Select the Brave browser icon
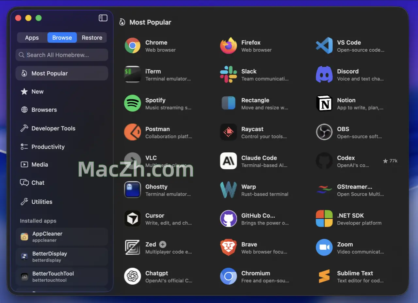The width and height of the screenshot is (418, 303). (x=229, y=247)
